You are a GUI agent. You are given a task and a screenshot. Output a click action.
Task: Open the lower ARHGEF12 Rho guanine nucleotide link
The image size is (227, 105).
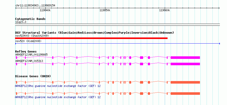point(58,97)
